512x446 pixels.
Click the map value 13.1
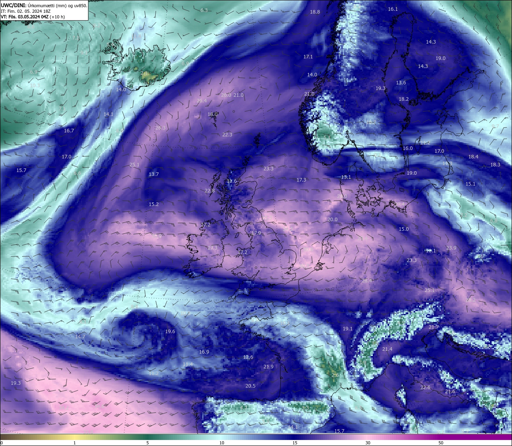[x=346, y=177]
